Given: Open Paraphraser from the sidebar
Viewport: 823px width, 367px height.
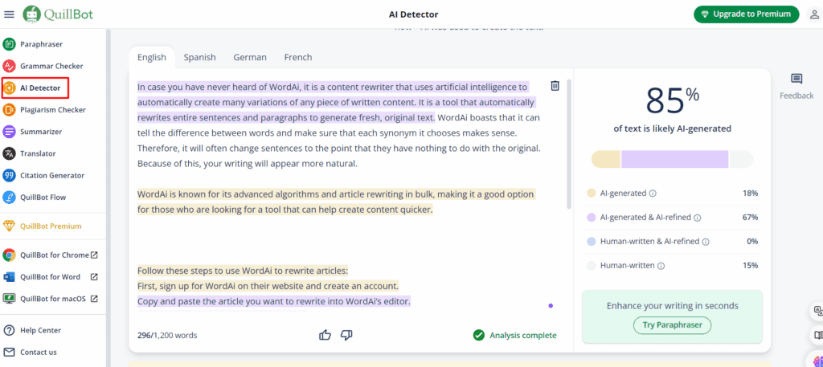Looking at the screenshot, I should (x=42, y=44).
